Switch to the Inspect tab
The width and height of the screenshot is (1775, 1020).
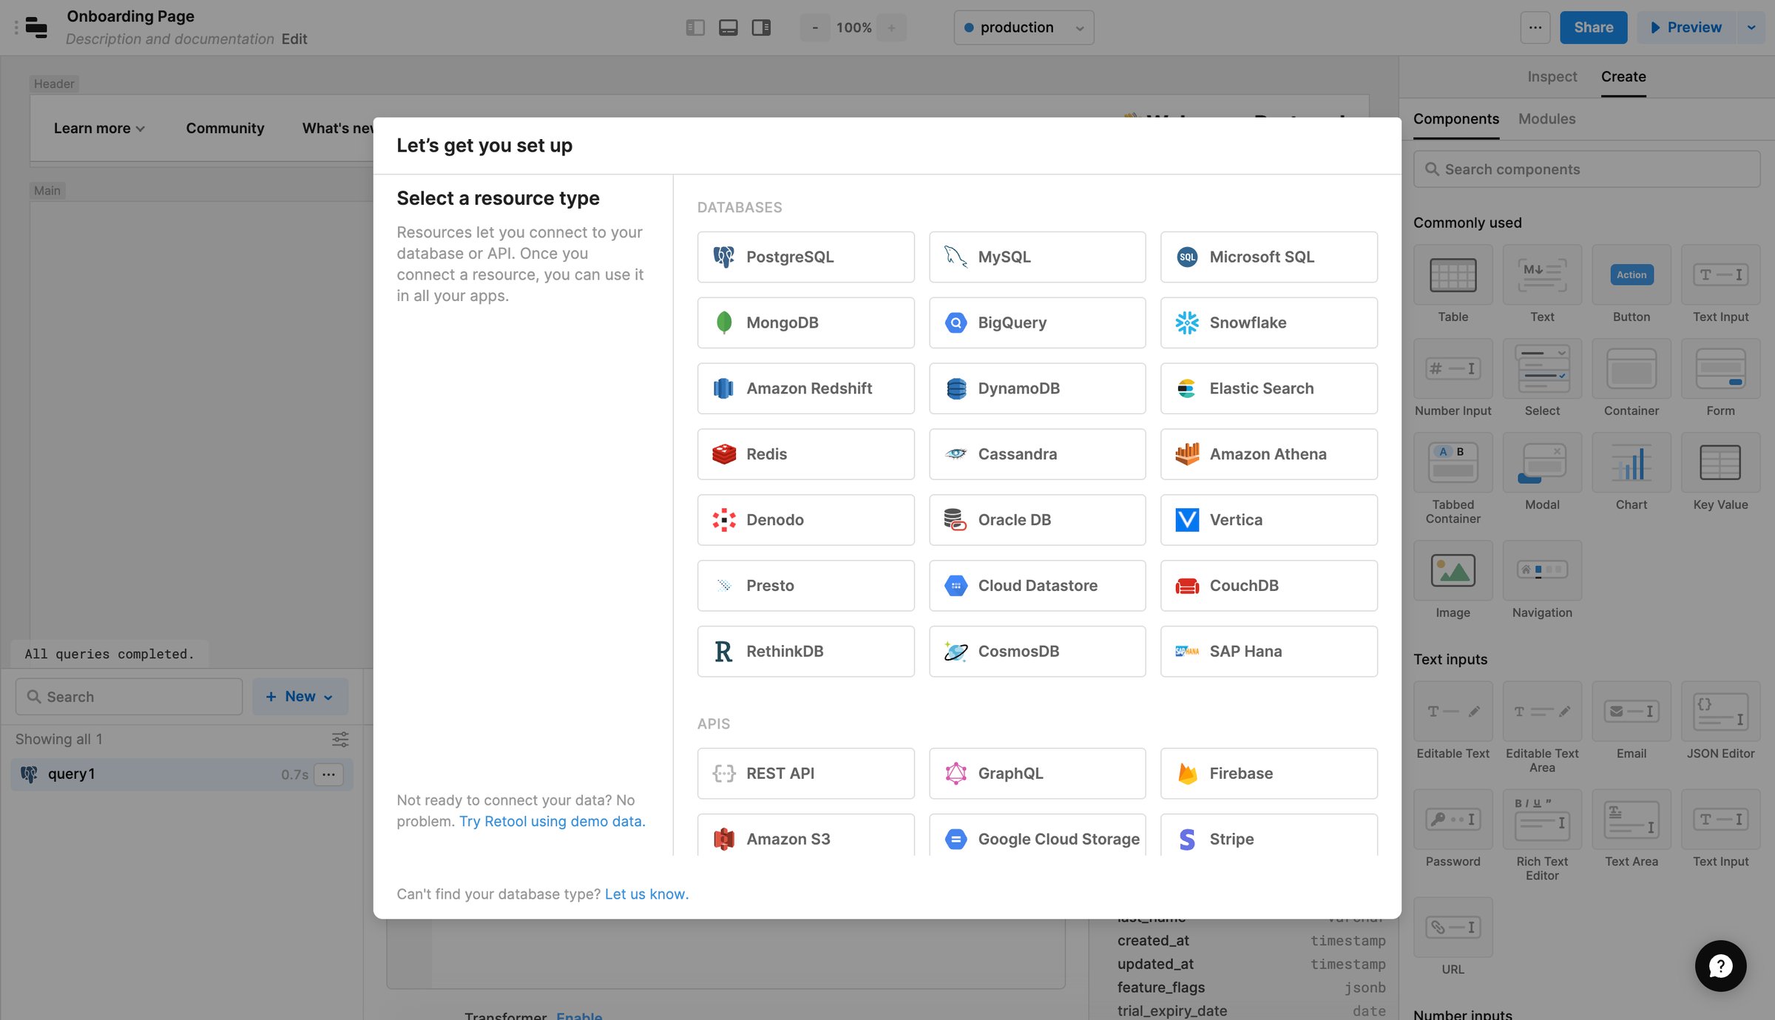pos(1552,76)
